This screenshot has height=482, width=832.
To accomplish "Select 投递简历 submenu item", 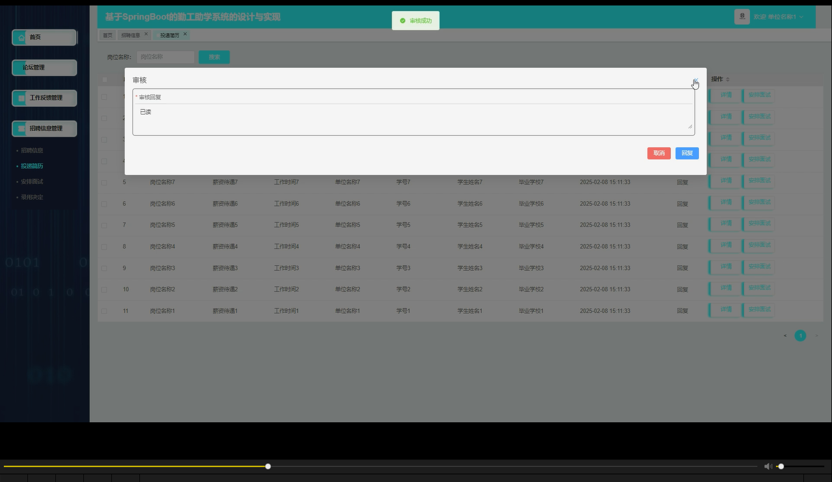I will (x=32, y=166).
